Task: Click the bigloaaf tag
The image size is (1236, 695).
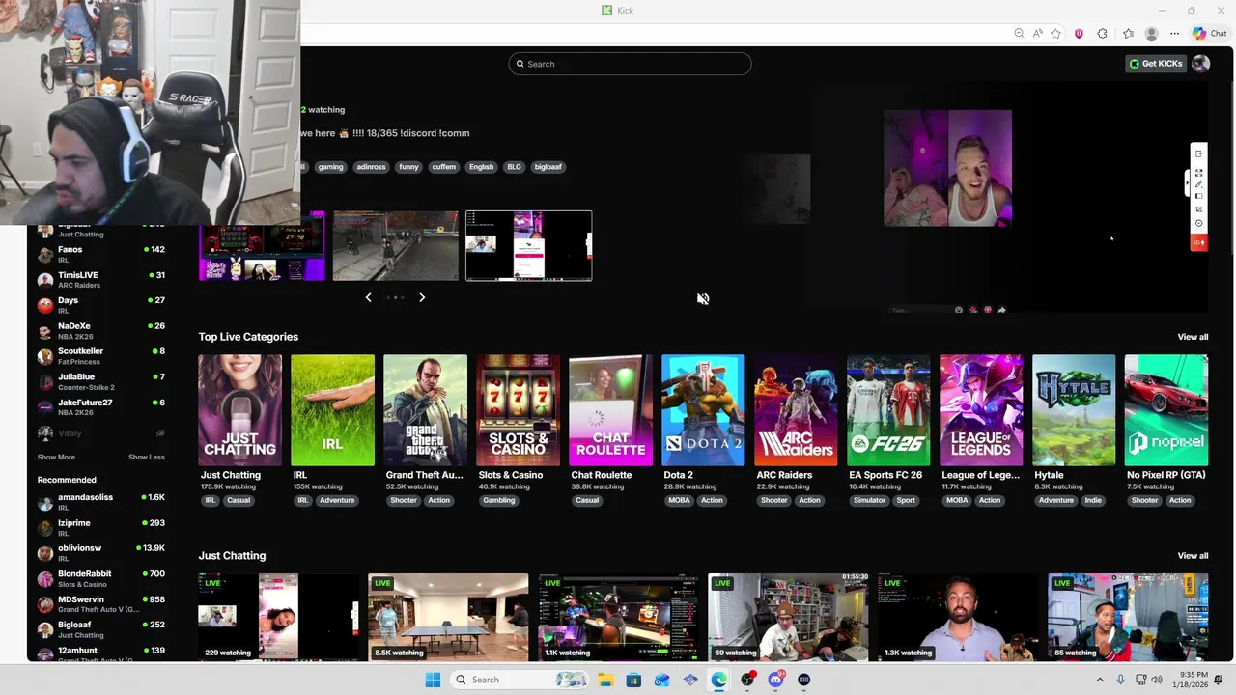Action: tap(548, 167)
